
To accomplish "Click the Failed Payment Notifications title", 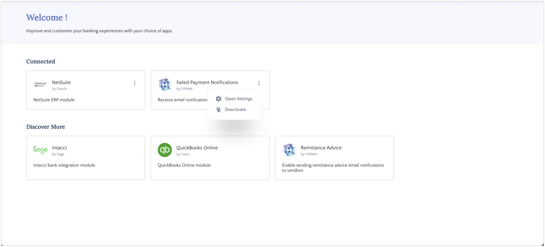I will pyautogui.click(x=207, y=82).
